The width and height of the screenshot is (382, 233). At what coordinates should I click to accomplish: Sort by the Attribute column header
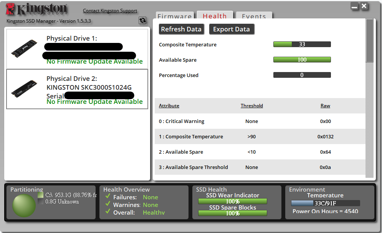click(x=169, y=106)
